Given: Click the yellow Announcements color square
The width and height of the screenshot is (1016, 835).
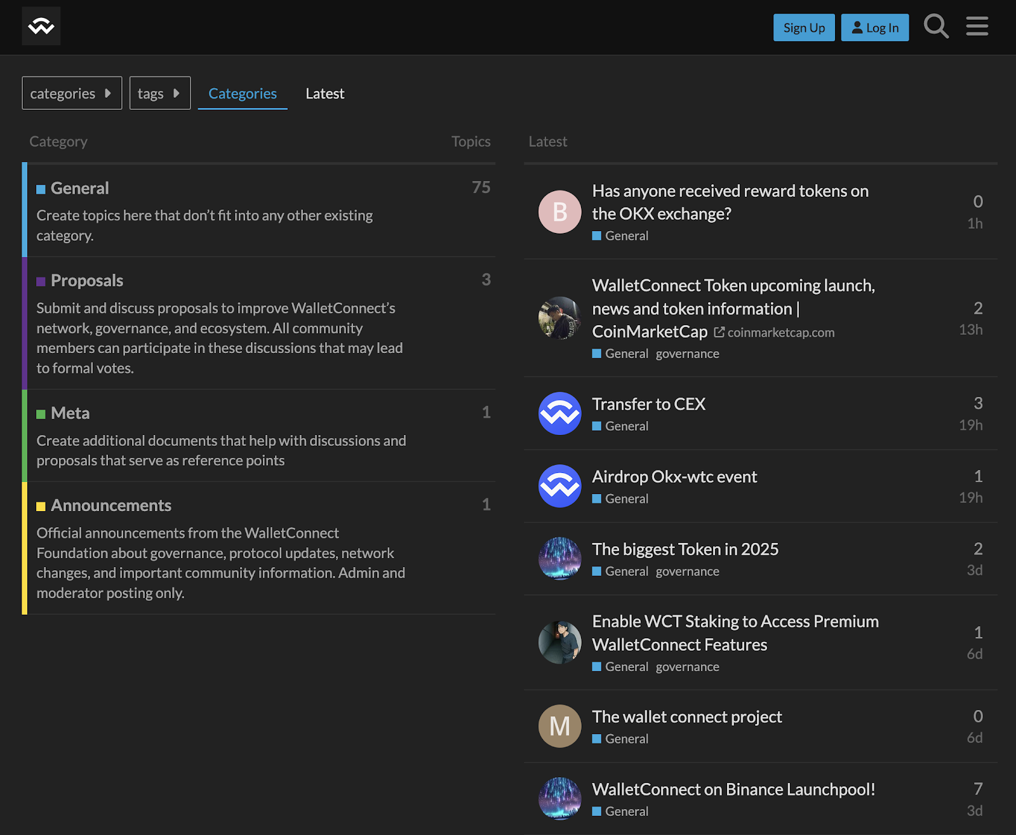Looking at the screenshot, I should click(41, 507).
